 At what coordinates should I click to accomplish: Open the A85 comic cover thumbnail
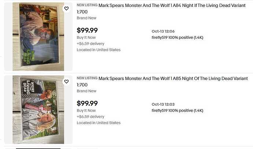coord(38,109)
